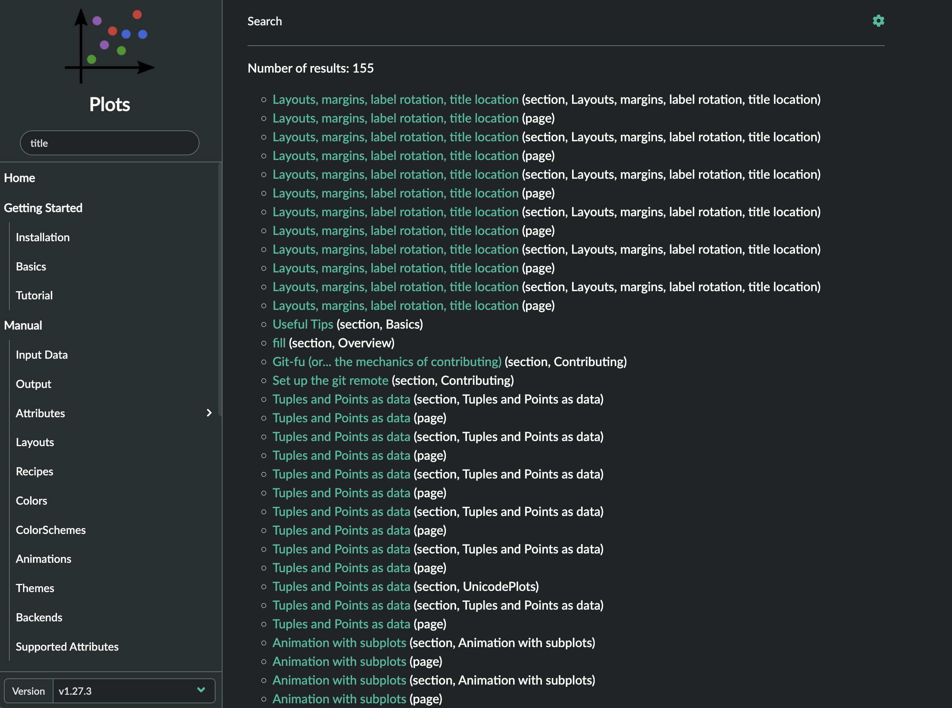Open the fill result link
The image size is (952, 708).
(279, 343)
